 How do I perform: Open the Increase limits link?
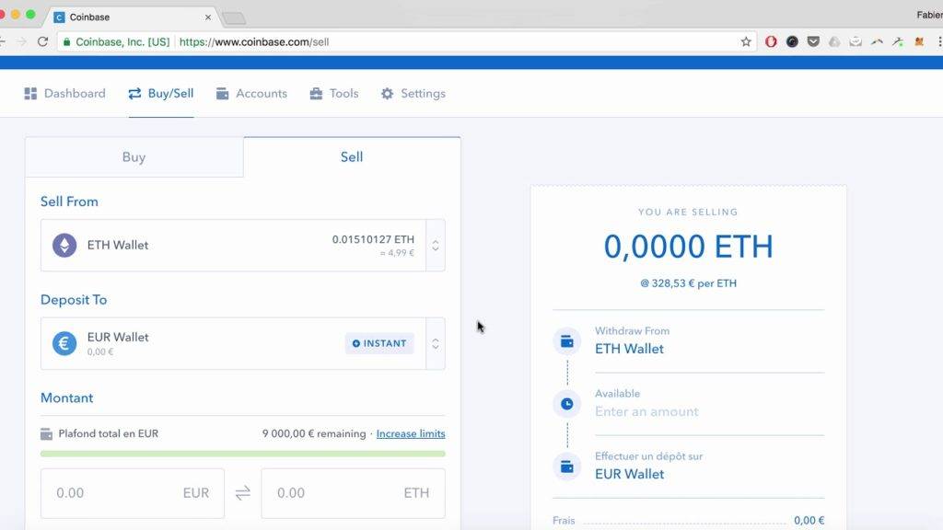[x=411, y=433]
